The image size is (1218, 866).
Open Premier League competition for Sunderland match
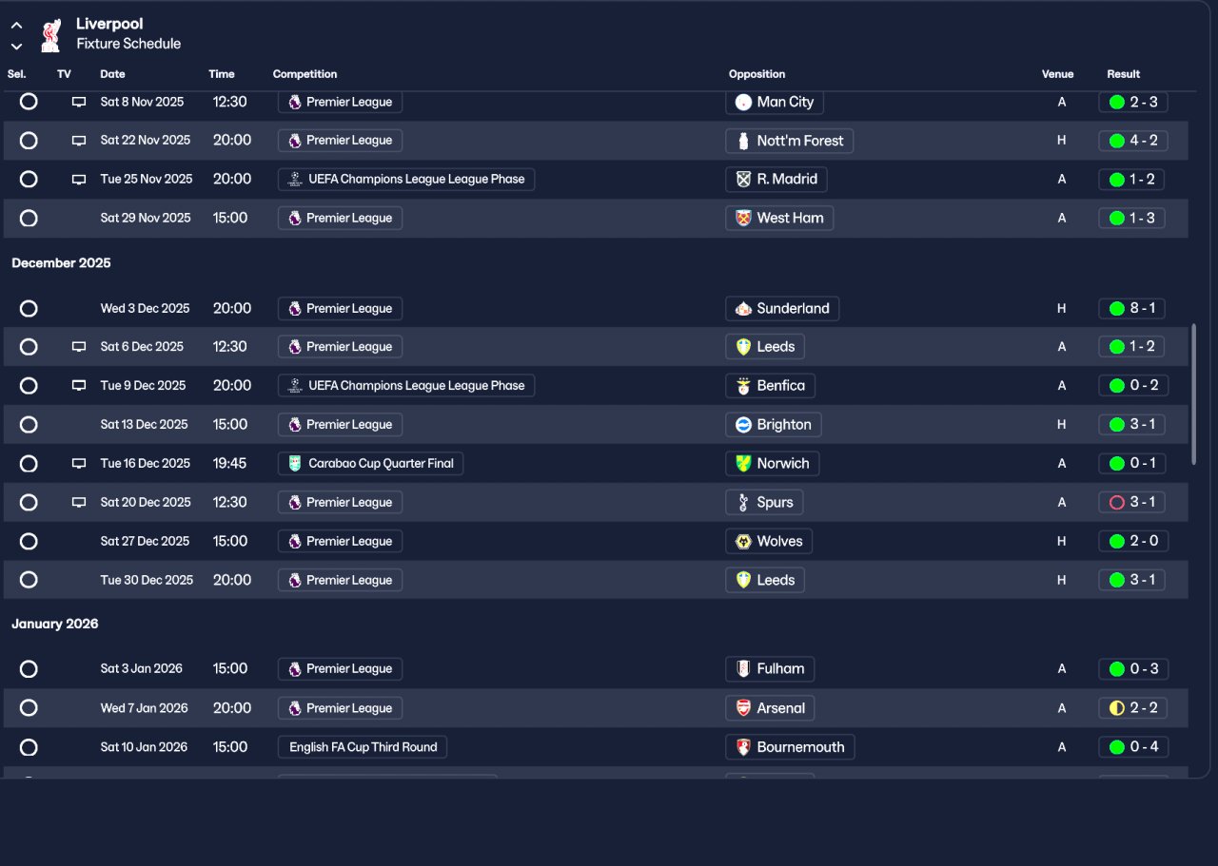pyautogui.click(x=340, y=308)
